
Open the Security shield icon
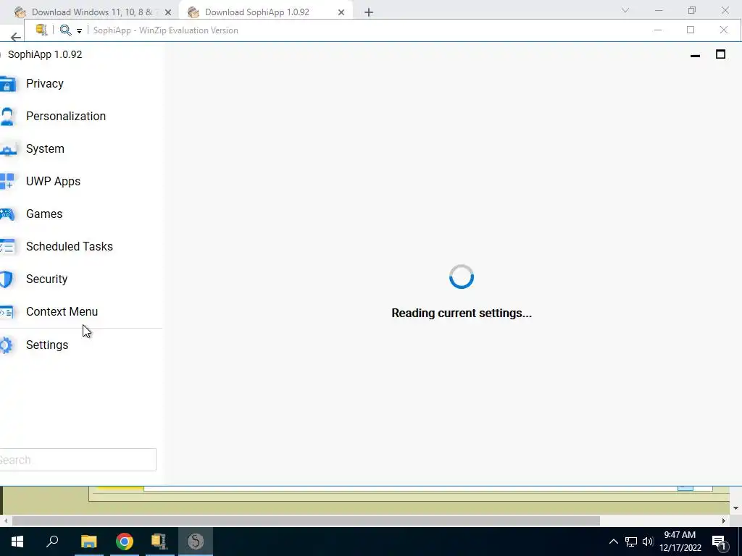tap(7, 279)
